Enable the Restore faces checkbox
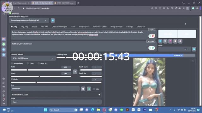Screen dimensions: 202x113 point(12,63)
